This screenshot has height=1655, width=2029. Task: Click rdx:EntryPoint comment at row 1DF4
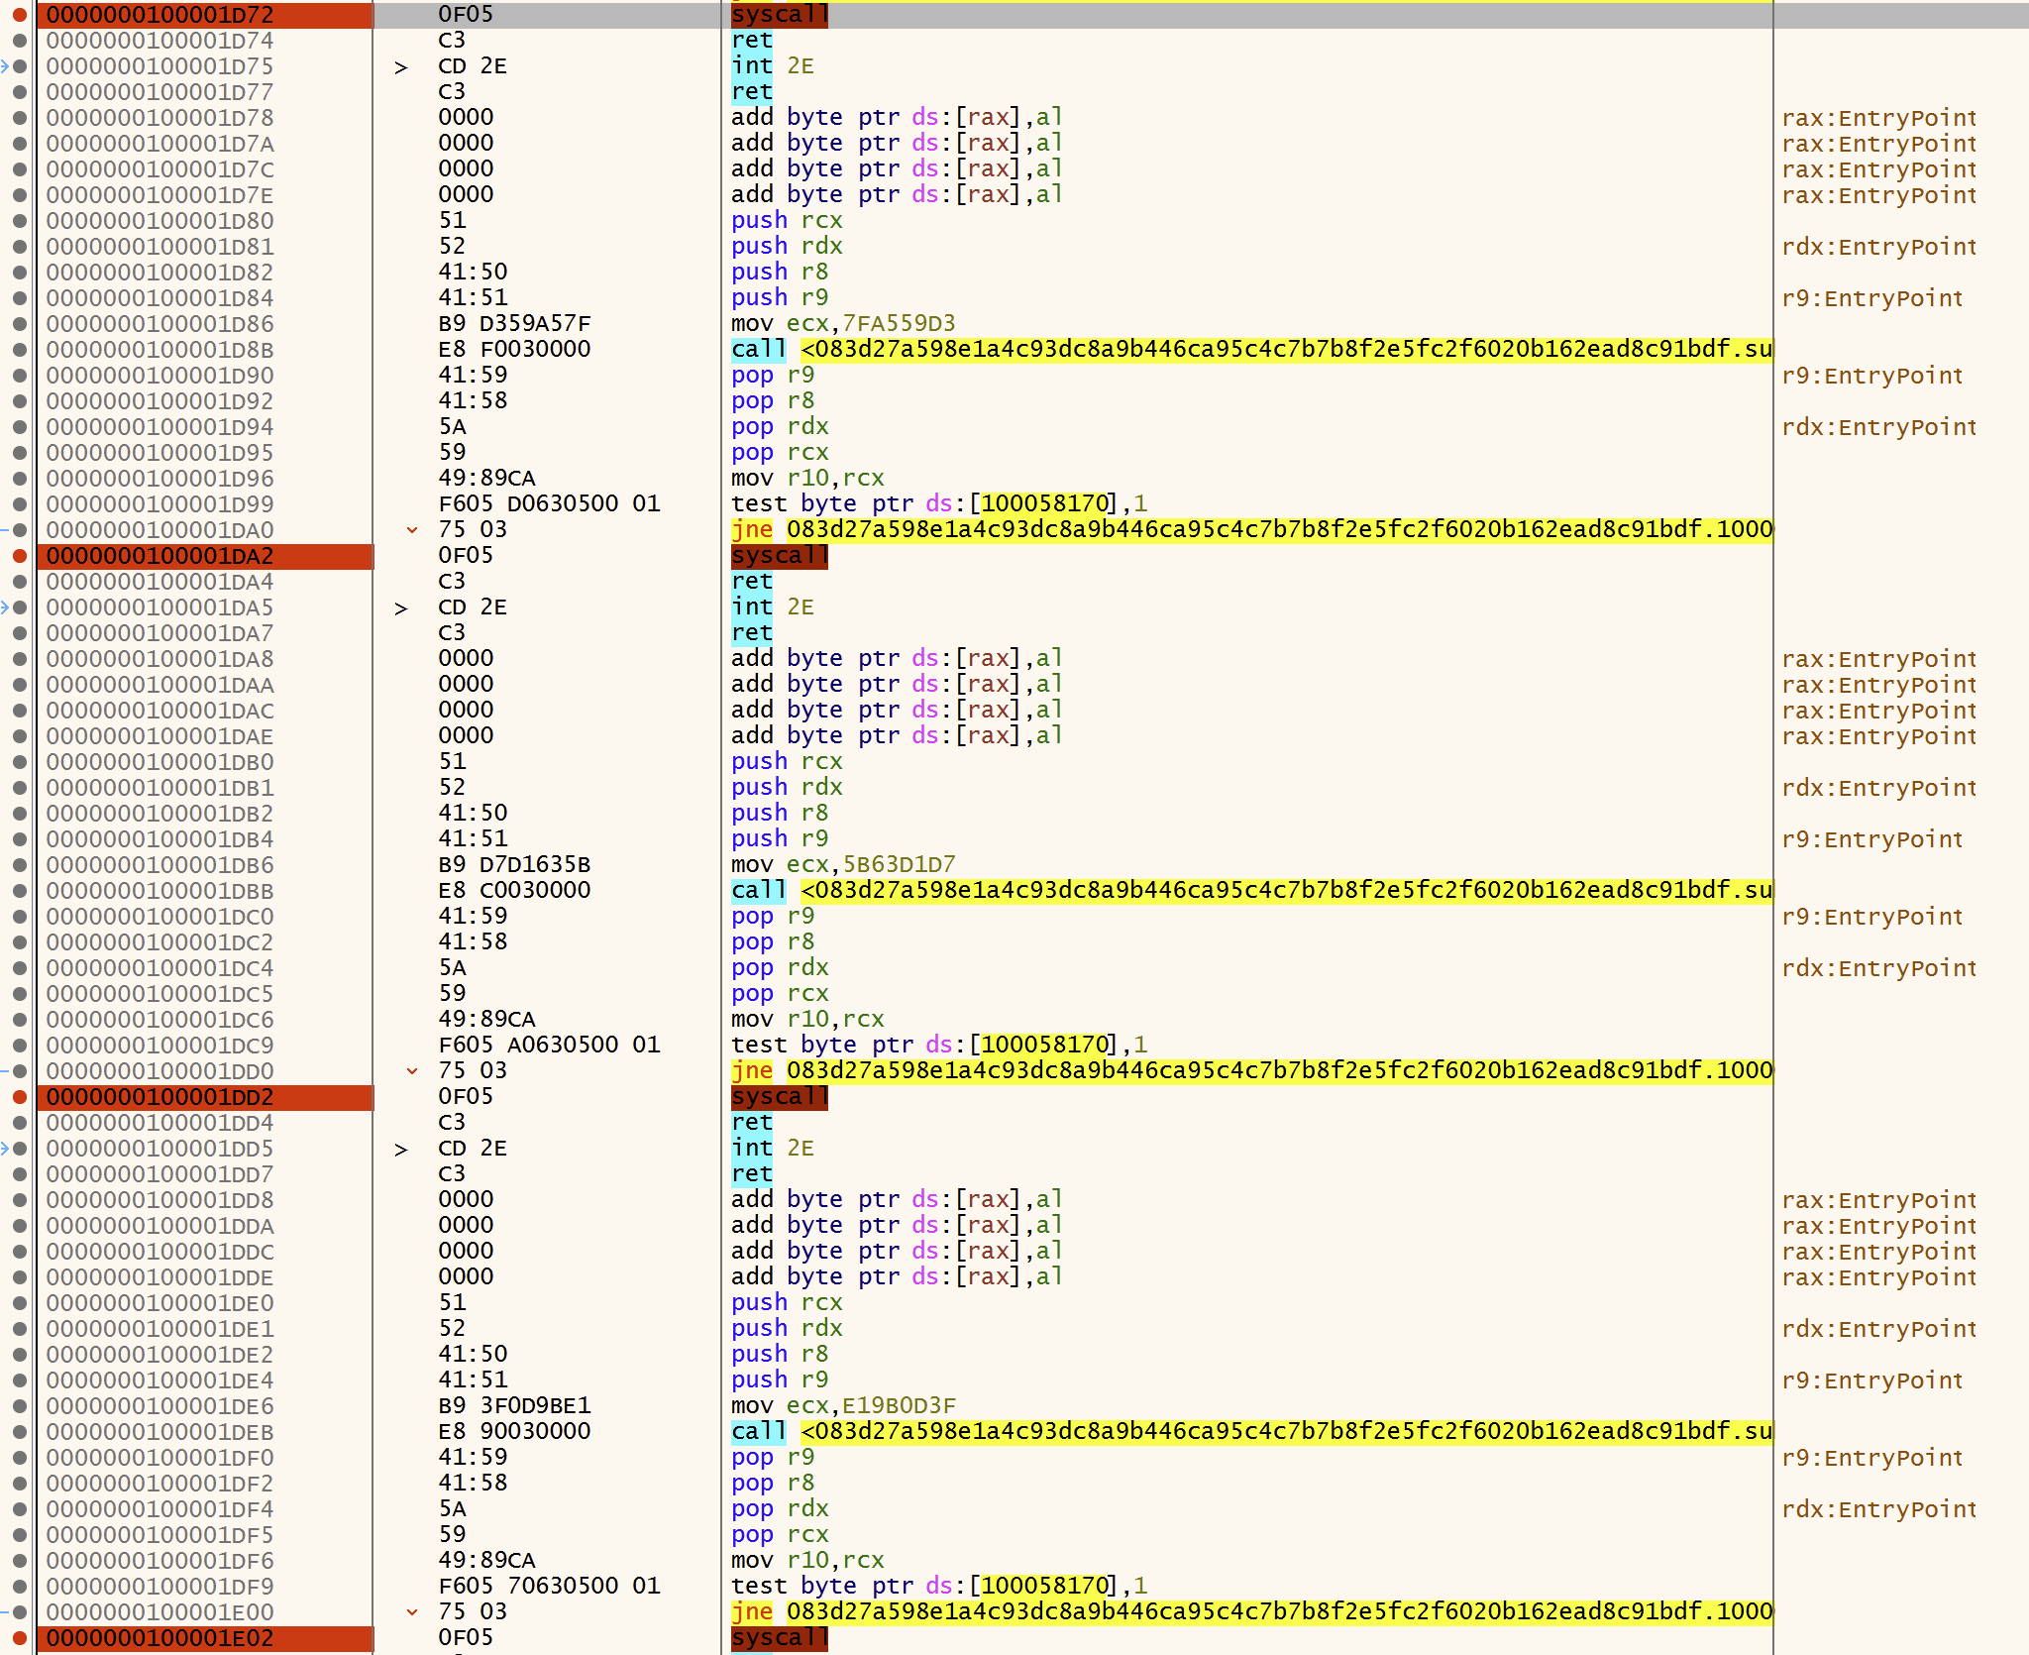tap(1878, 1509)
